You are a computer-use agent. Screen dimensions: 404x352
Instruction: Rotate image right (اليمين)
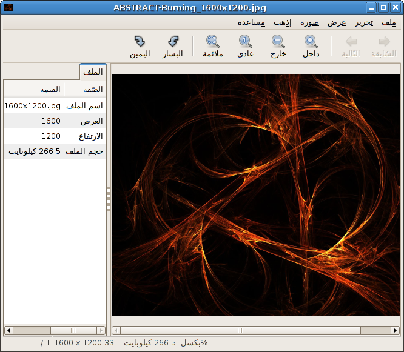[x=140, y=46]
